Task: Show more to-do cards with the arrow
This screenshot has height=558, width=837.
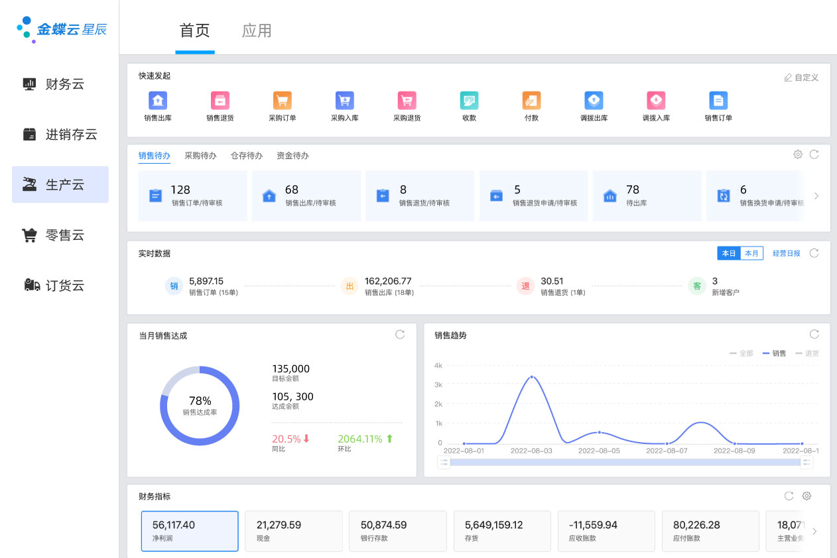Action: [816, 195]
